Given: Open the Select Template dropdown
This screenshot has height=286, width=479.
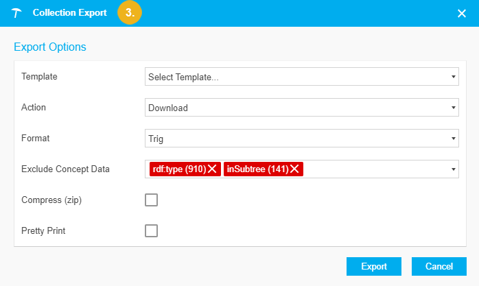Looking at the screenshot, I should point(302,77).
